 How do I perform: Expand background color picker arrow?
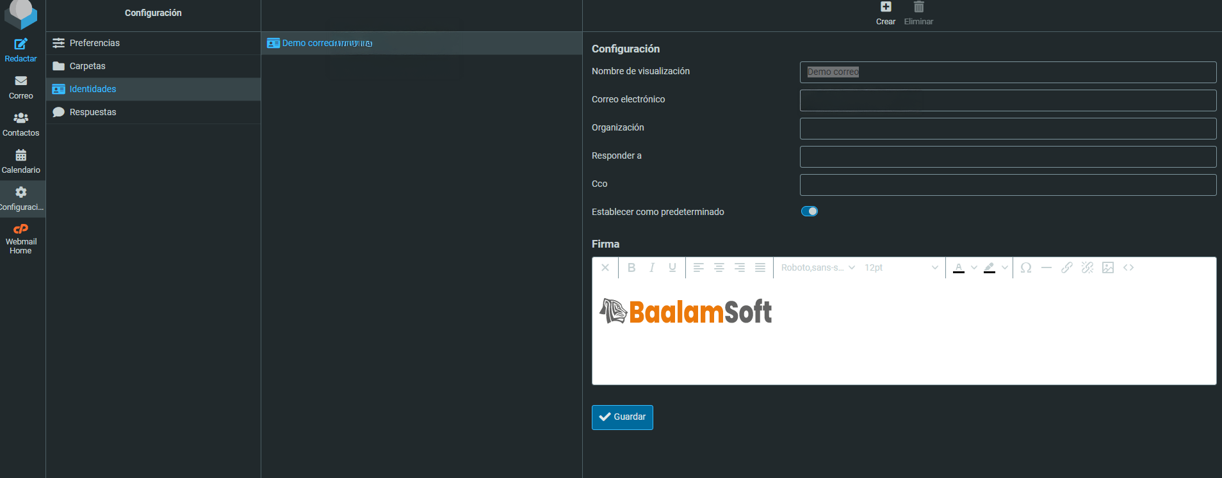[x=1005, y=267]
